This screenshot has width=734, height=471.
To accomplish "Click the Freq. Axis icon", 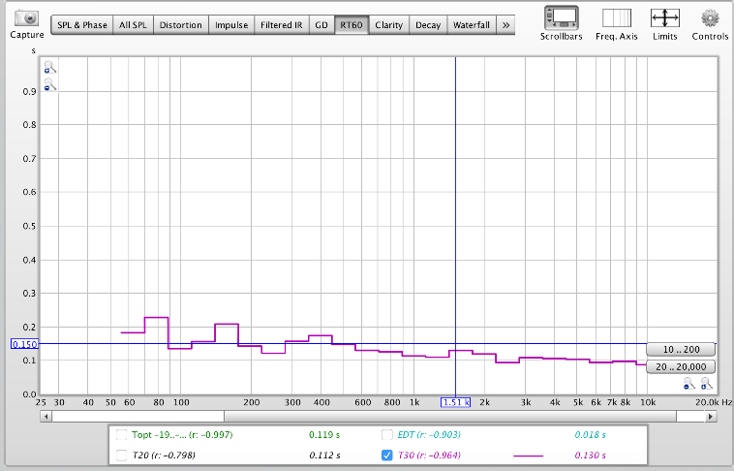I will [x=617, y=17].
